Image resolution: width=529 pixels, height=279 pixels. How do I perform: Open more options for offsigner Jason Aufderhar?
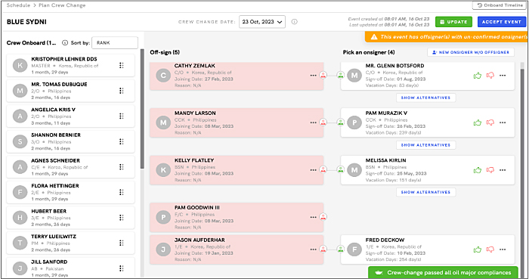(313, 250)
